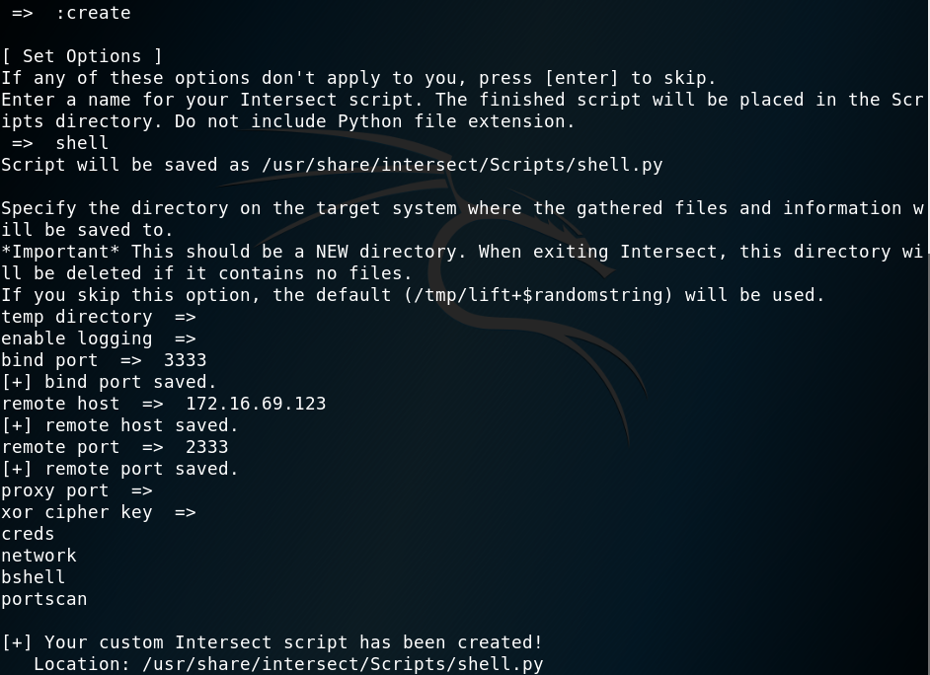Image resolution: width=930 pixels, height=675 pixels.
Task: Click the '[+] remote host saved.' message
Action: click(119, 425)
